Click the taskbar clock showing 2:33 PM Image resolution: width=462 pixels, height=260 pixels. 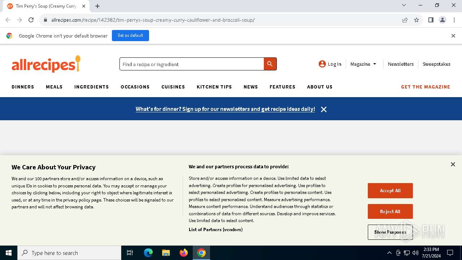click(431, 253)
